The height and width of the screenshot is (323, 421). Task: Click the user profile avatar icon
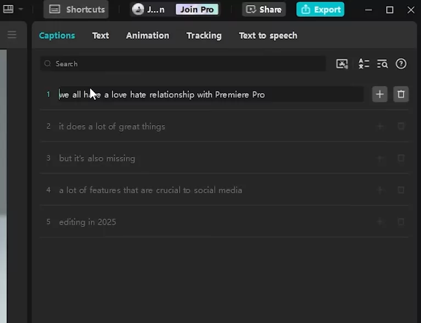tap(138, 9)
